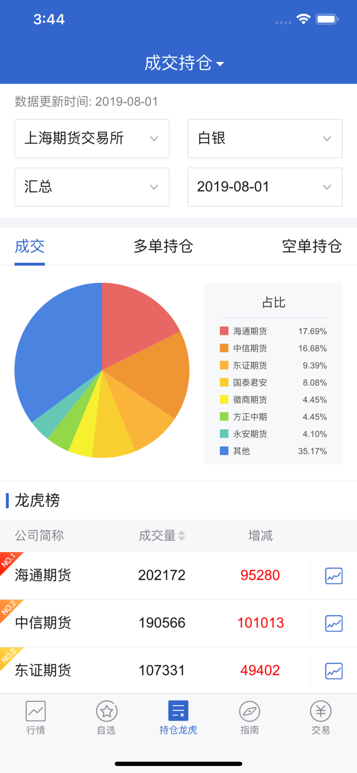
Task: Tap the 自选 star favorites icon
Action: click(x=107, y=711)
